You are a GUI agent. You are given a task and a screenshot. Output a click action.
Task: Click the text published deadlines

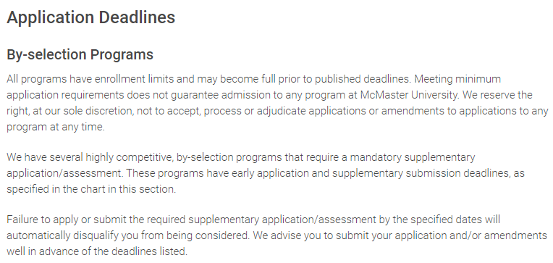click(x=363, y=79)
